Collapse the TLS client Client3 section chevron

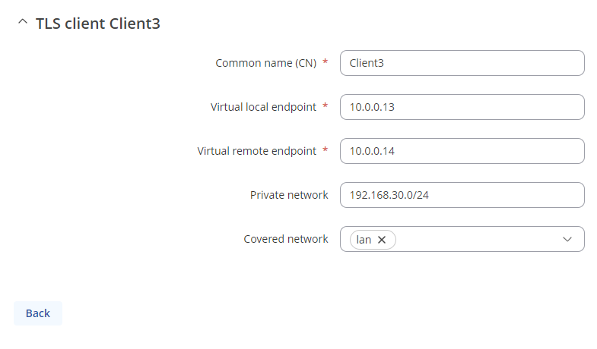point(21,23)
